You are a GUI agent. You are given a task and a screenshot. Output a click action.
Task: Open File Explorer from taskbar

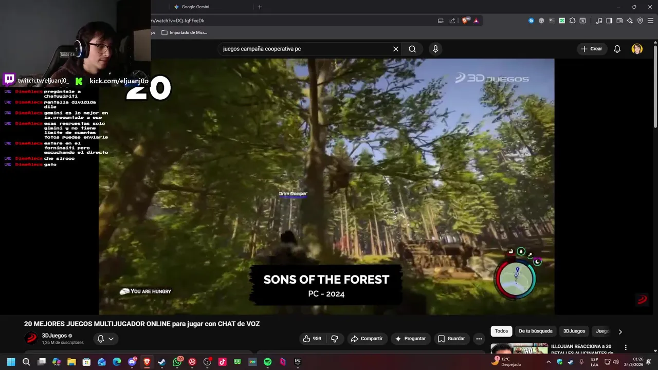(x=71, y=362)
